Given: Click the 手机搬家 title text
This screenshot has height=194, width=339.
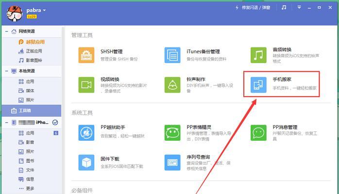Looking at the screenshot, I should [282, 80].
